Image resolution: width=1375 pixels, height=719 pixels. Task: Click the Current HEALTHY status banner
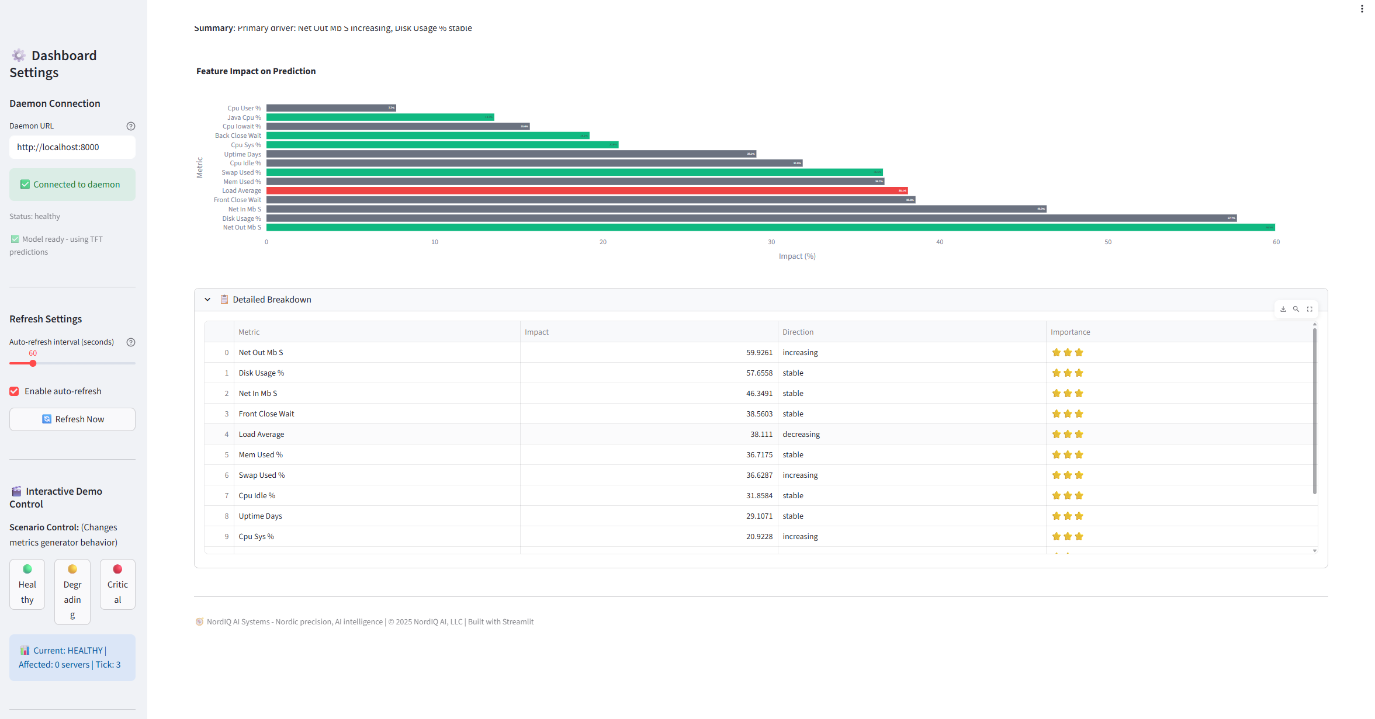pyautogui.click(x=72, y=657)
